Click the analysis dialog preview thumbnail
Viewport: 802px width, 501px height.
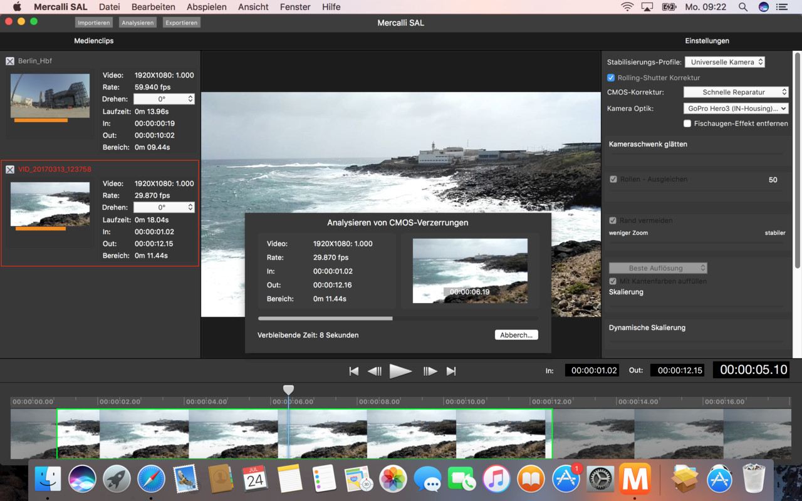(x=470, y=271)
